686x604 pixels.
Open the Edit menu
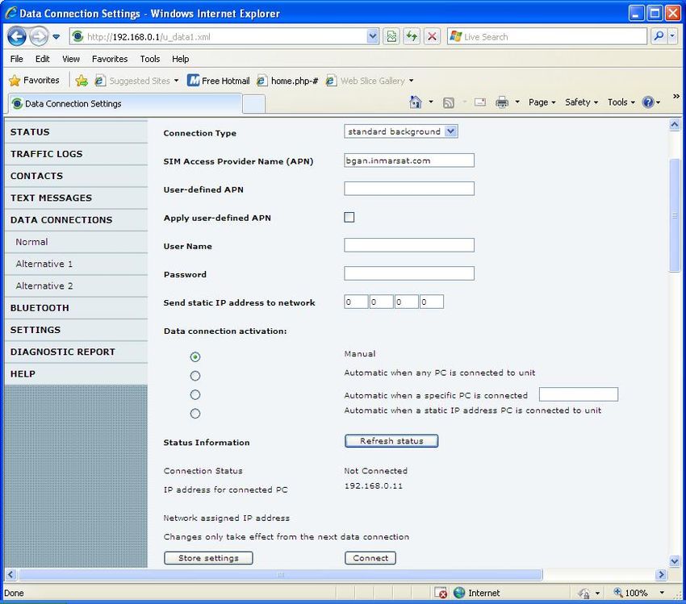click(43, 59)
